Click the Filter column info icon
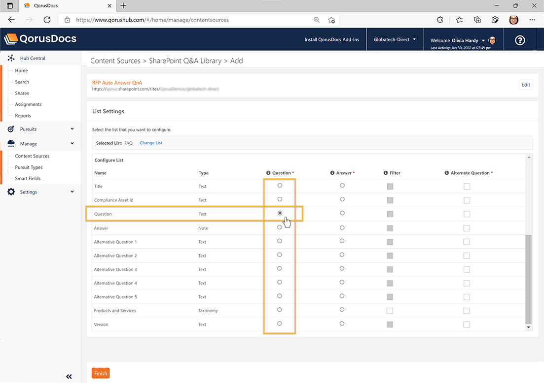The image size is (544, 383). [386, 173]
